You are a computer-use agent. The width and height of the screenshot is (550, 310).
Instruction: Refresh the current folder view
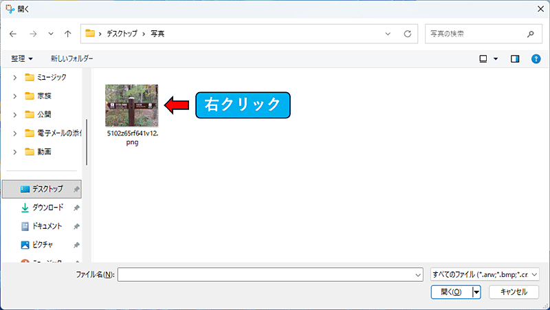point(408,33)
